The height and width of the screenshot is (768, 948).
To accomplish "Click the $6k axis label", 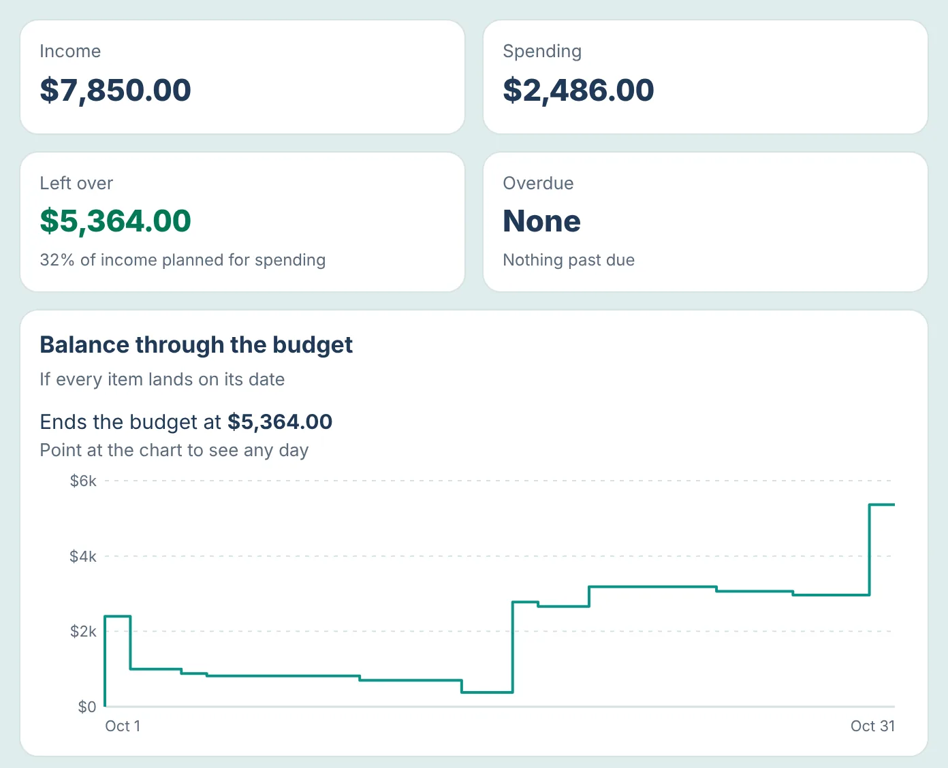I will tap(83, 481).
